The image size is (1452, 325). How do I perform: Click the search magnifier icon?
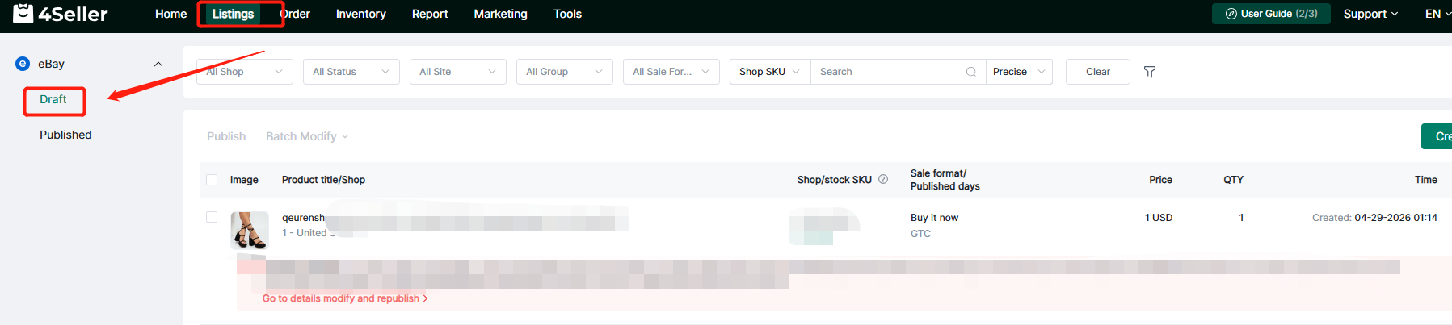point(970,72)
